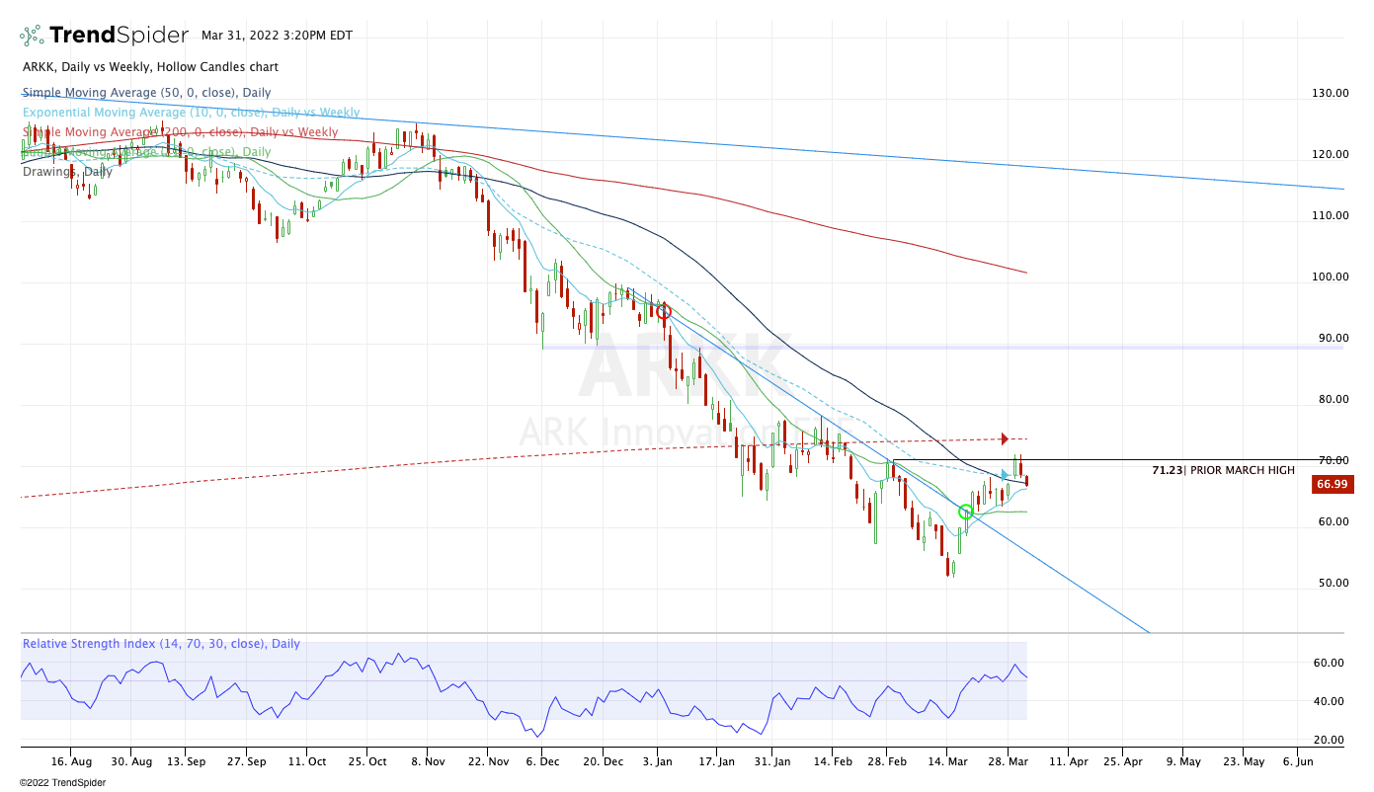Click the 14. Feb date label
Image resolution: width=1374 pixels, height=792 pixels.
pos(832,762)
